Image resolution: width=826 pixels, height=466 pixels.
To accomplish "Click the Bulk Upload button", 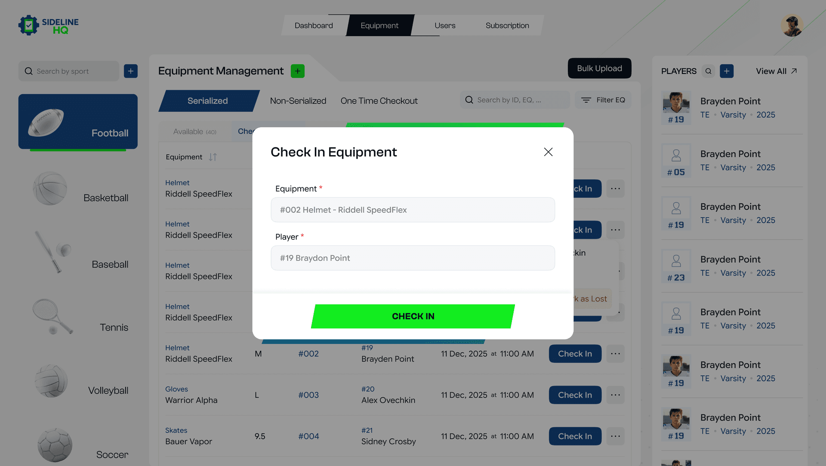I will click(x=599, y=68).
